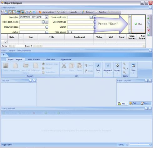The image size is (153, 148).
Task: Open the Layouts menu
Action: [73, 12]
